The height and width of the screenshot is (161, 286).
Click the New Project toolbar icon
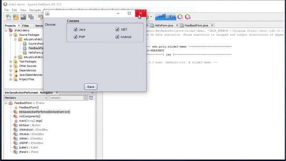(16, 17)
